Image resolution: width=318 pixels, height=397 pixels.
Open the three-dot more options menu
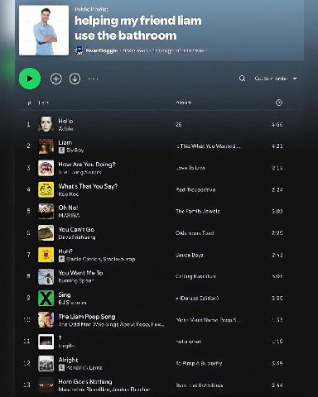pos(94,79)
